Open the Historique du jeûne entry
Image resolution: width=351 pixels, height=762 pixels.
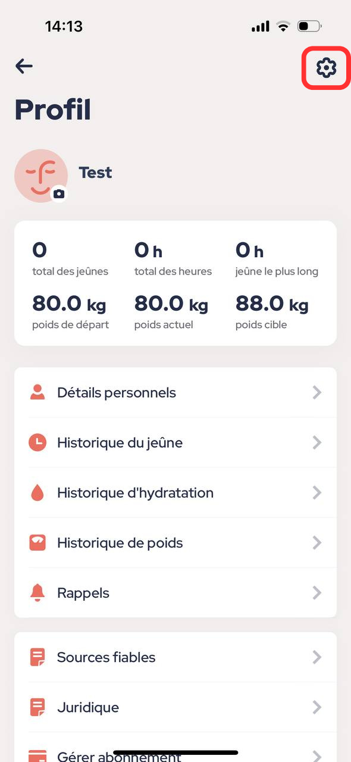(175, 442)
